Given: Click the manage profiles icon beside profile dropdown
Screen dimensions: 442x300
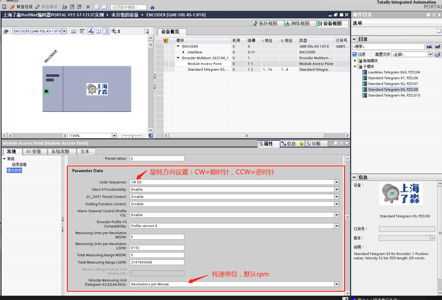Looking at the screenshot, I should click(x=438, y=54).
